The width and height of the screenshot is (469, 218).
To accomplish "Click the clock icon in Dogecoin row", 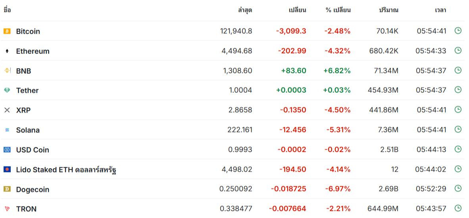I will click(x=458, y=189).
